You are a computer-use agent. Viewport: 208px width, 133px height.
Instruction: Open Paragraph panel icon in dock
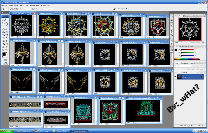click(x=172, y=44)
